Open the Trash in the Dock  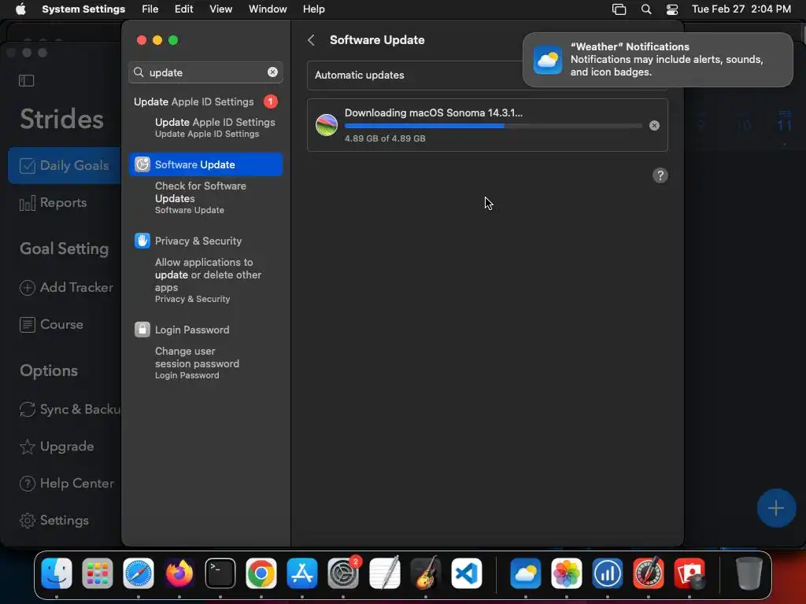click(749, 573)
